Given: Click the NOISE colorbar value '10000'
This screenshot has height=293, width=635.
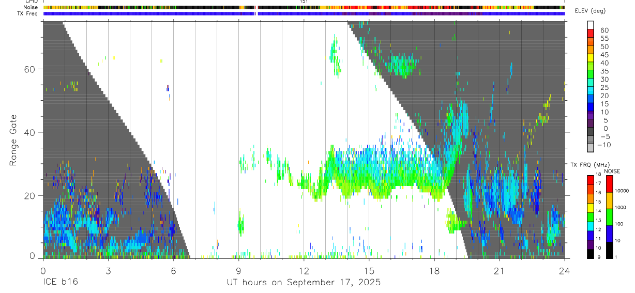Looking at the screenshot, I should [622, 191].
